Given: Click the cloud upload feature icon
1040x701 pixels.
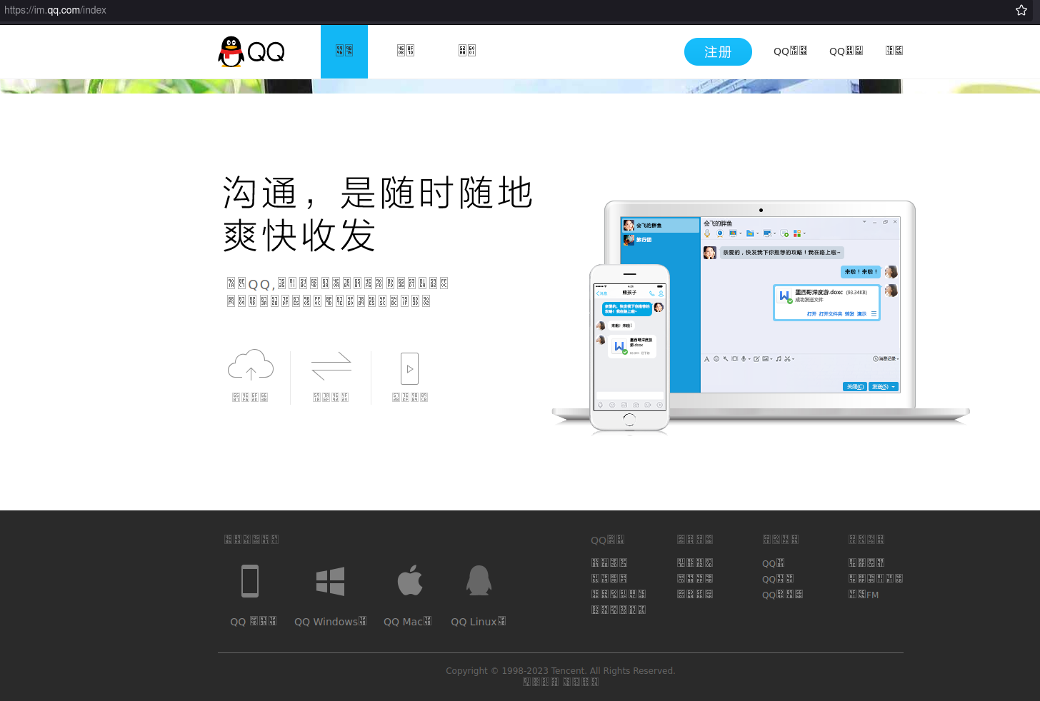Looking at the screenshot, I should point(251,365).
